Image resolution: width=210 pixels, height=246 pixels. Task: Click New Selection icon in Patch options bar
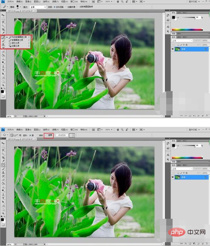click(x=11, y=135)
